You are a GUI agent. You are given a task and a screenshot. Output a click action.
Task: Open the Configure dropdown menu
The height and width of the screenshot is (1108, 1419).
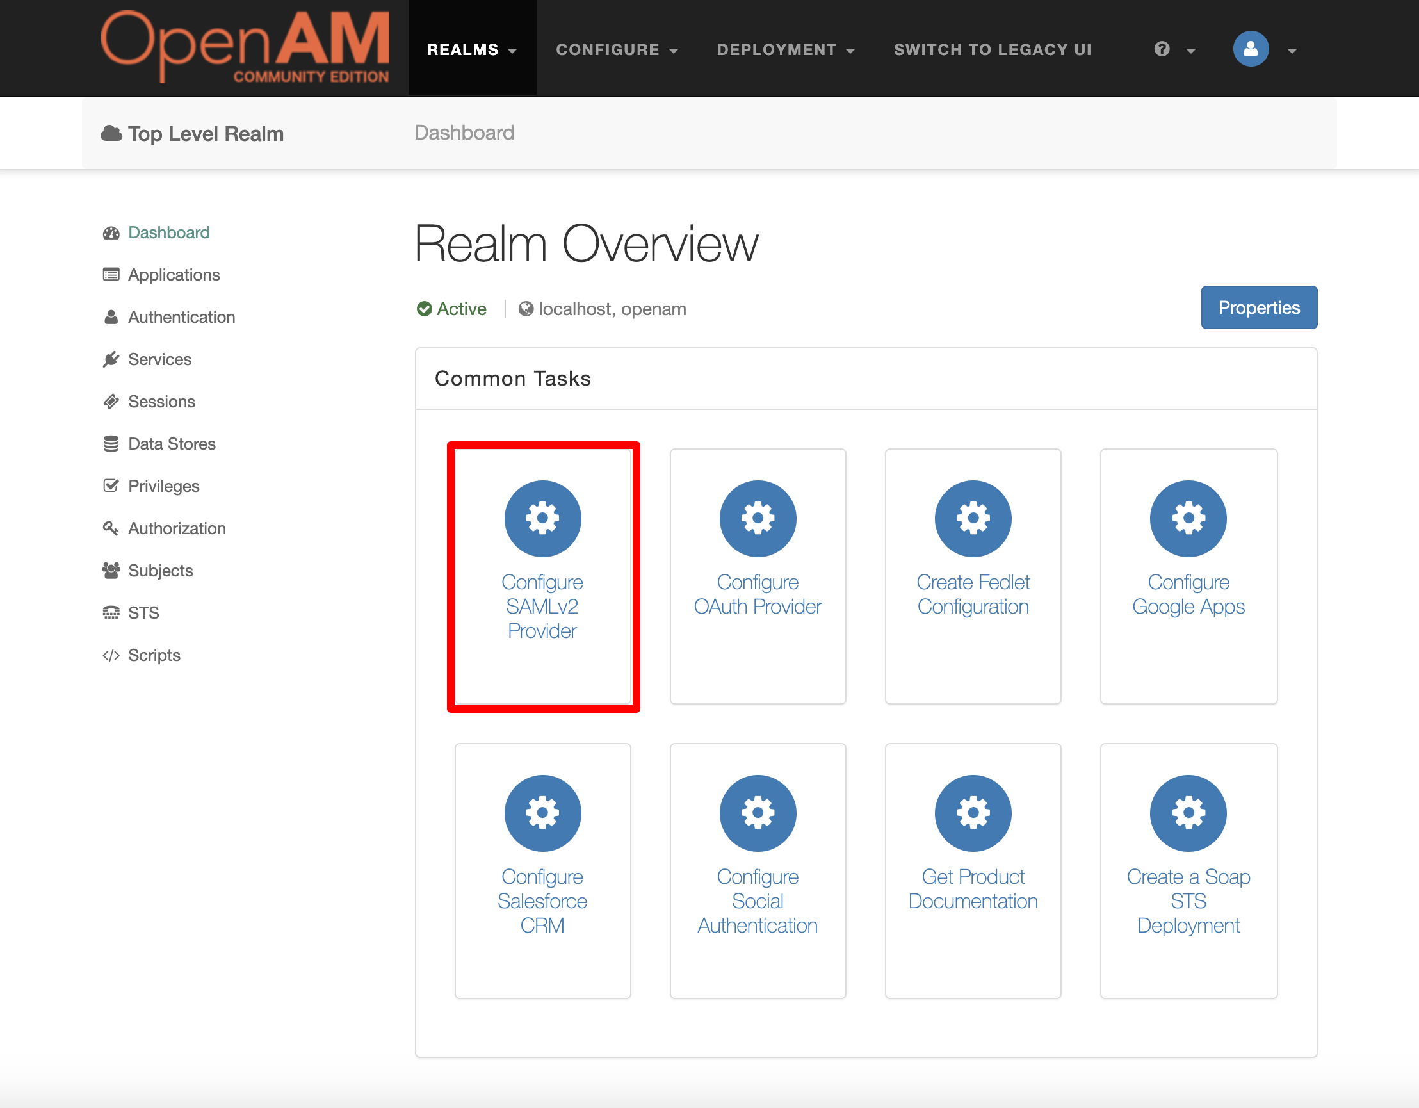click(x=617, y=49)
